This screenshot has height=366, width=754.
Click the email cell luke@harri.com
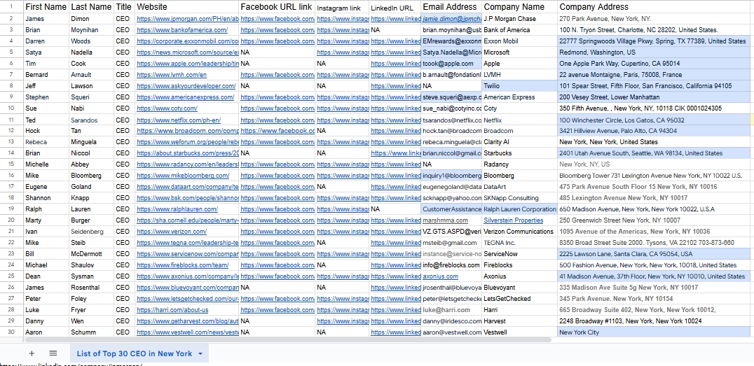(x=451, y=310)
